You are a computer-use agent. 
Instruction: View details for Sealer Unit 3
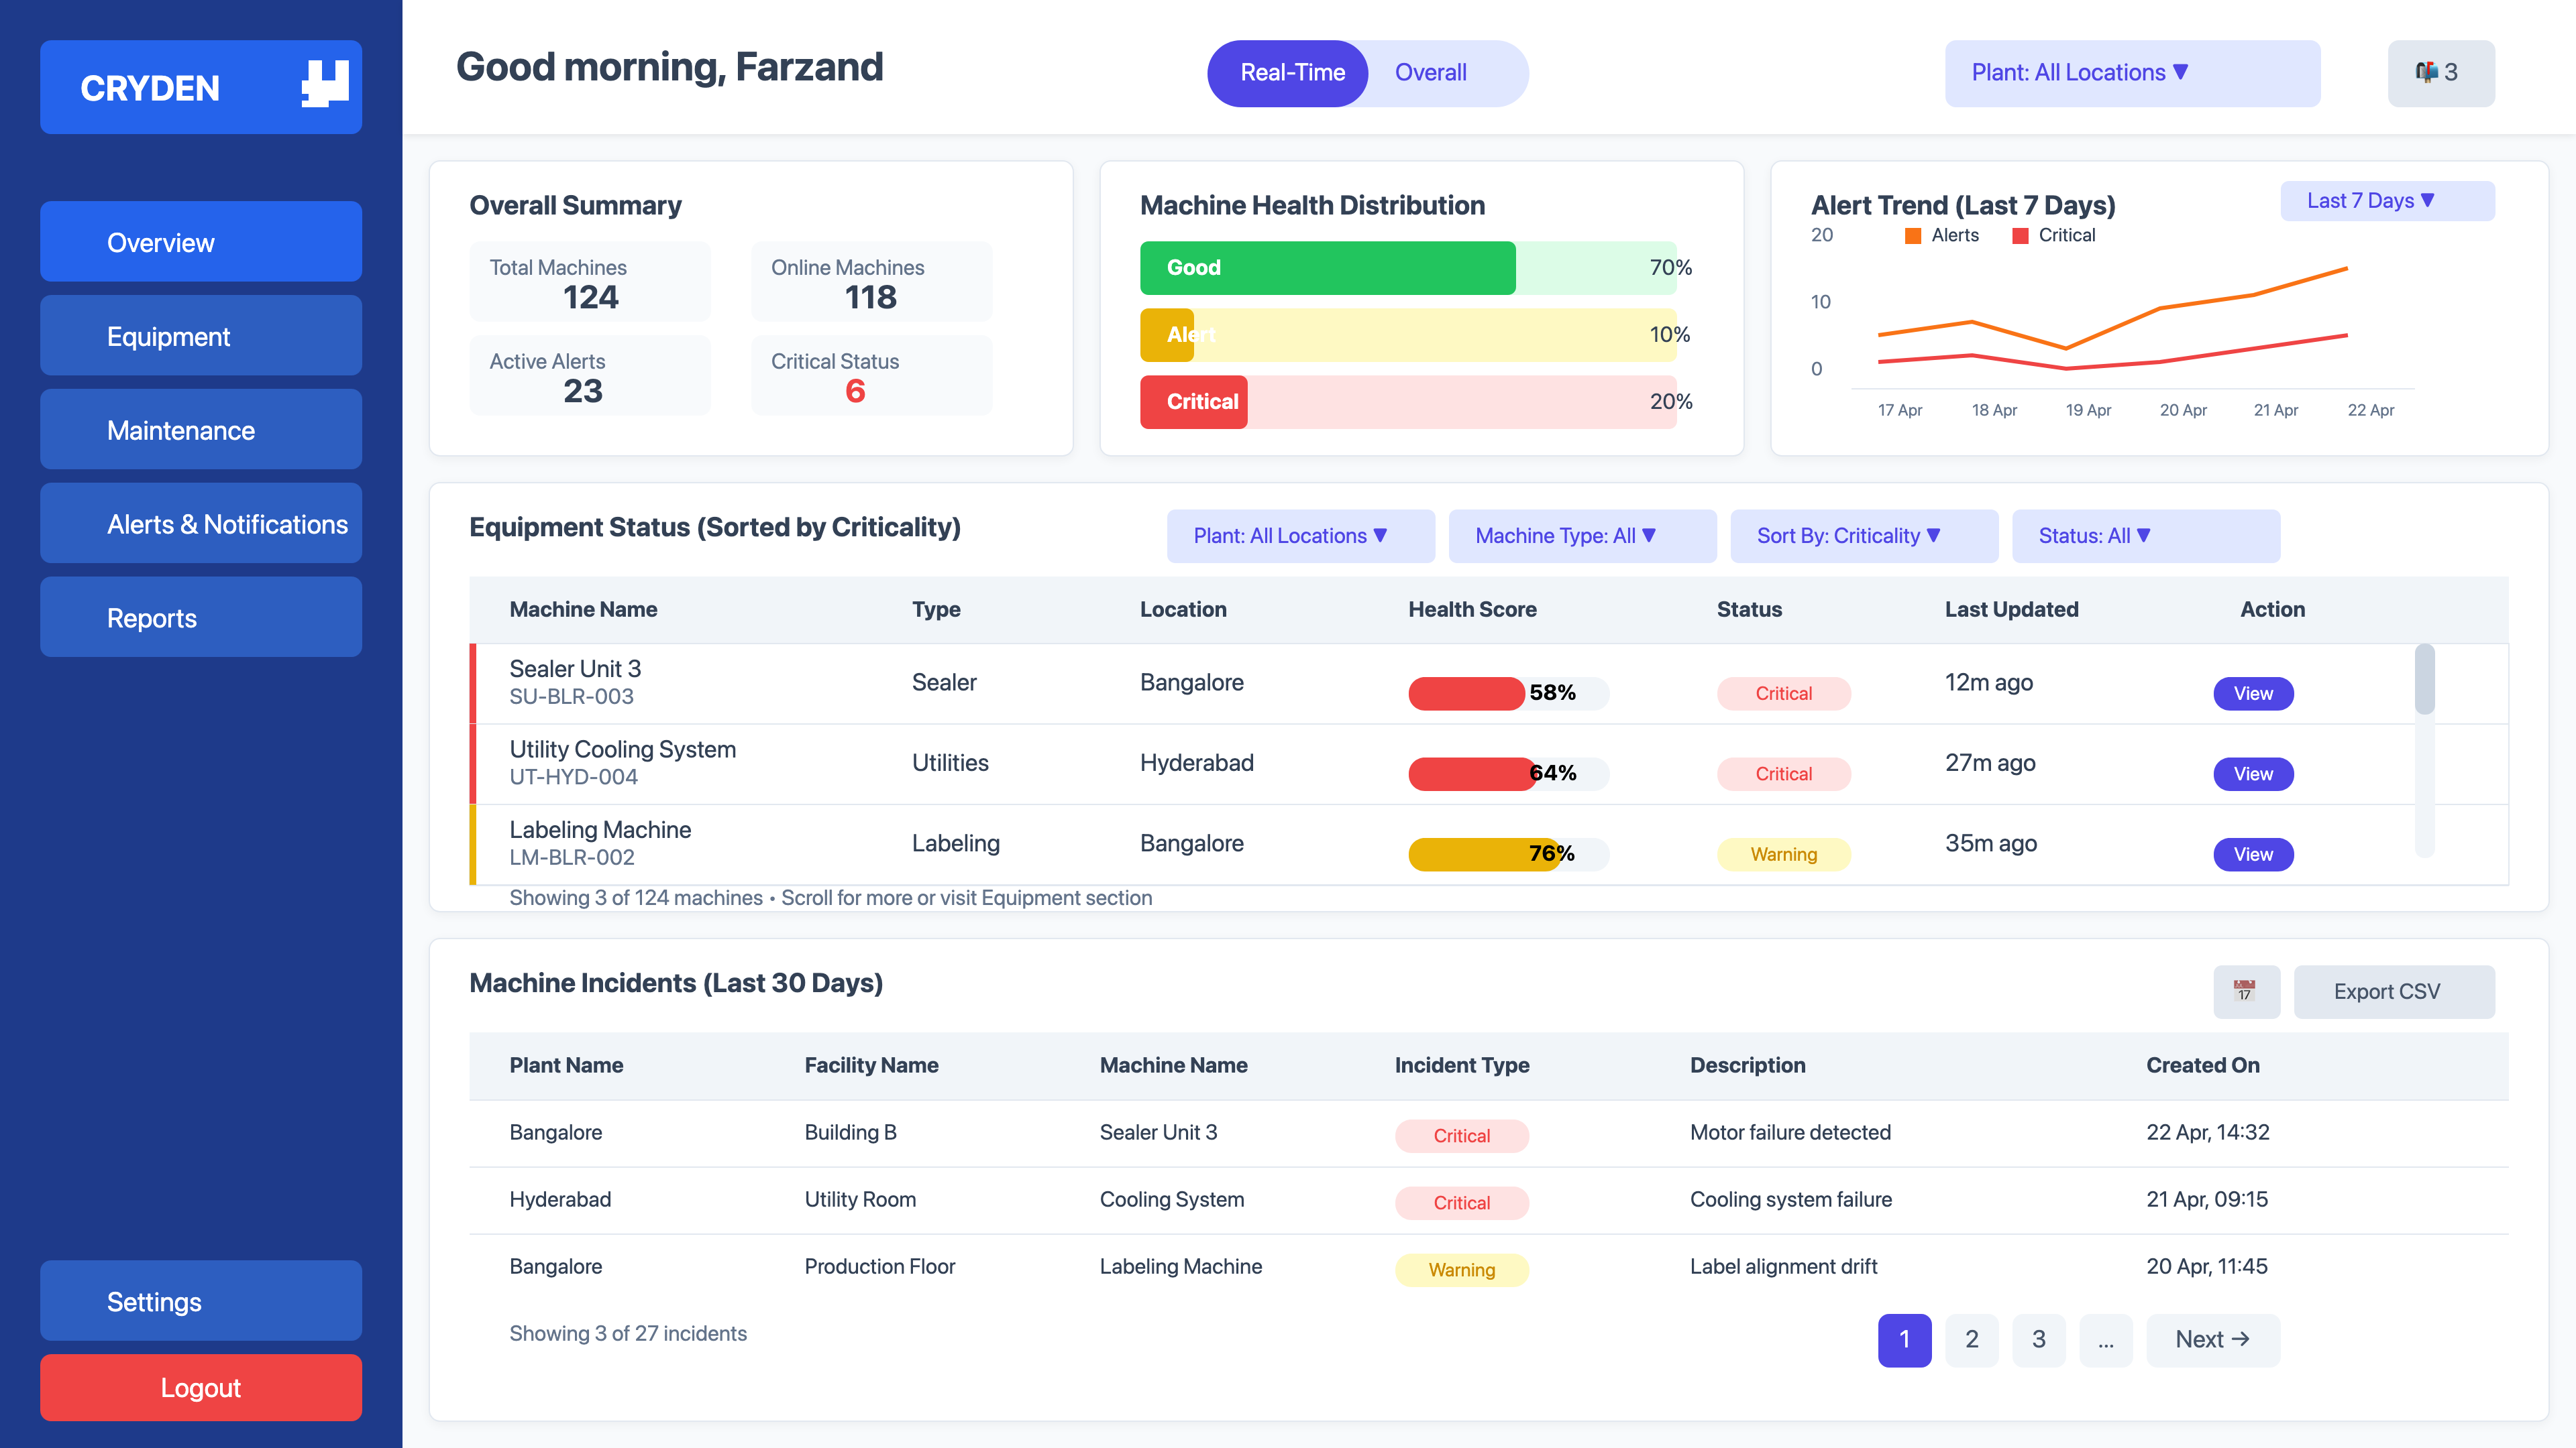point(2253,694)
